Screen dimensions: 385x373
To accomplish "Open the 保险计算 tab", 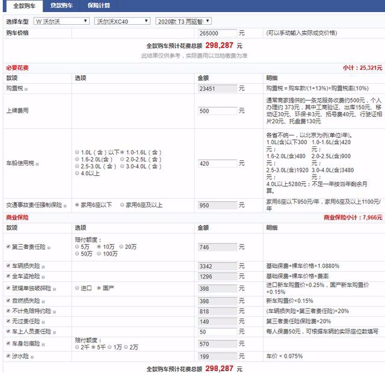I will [99, 5].
